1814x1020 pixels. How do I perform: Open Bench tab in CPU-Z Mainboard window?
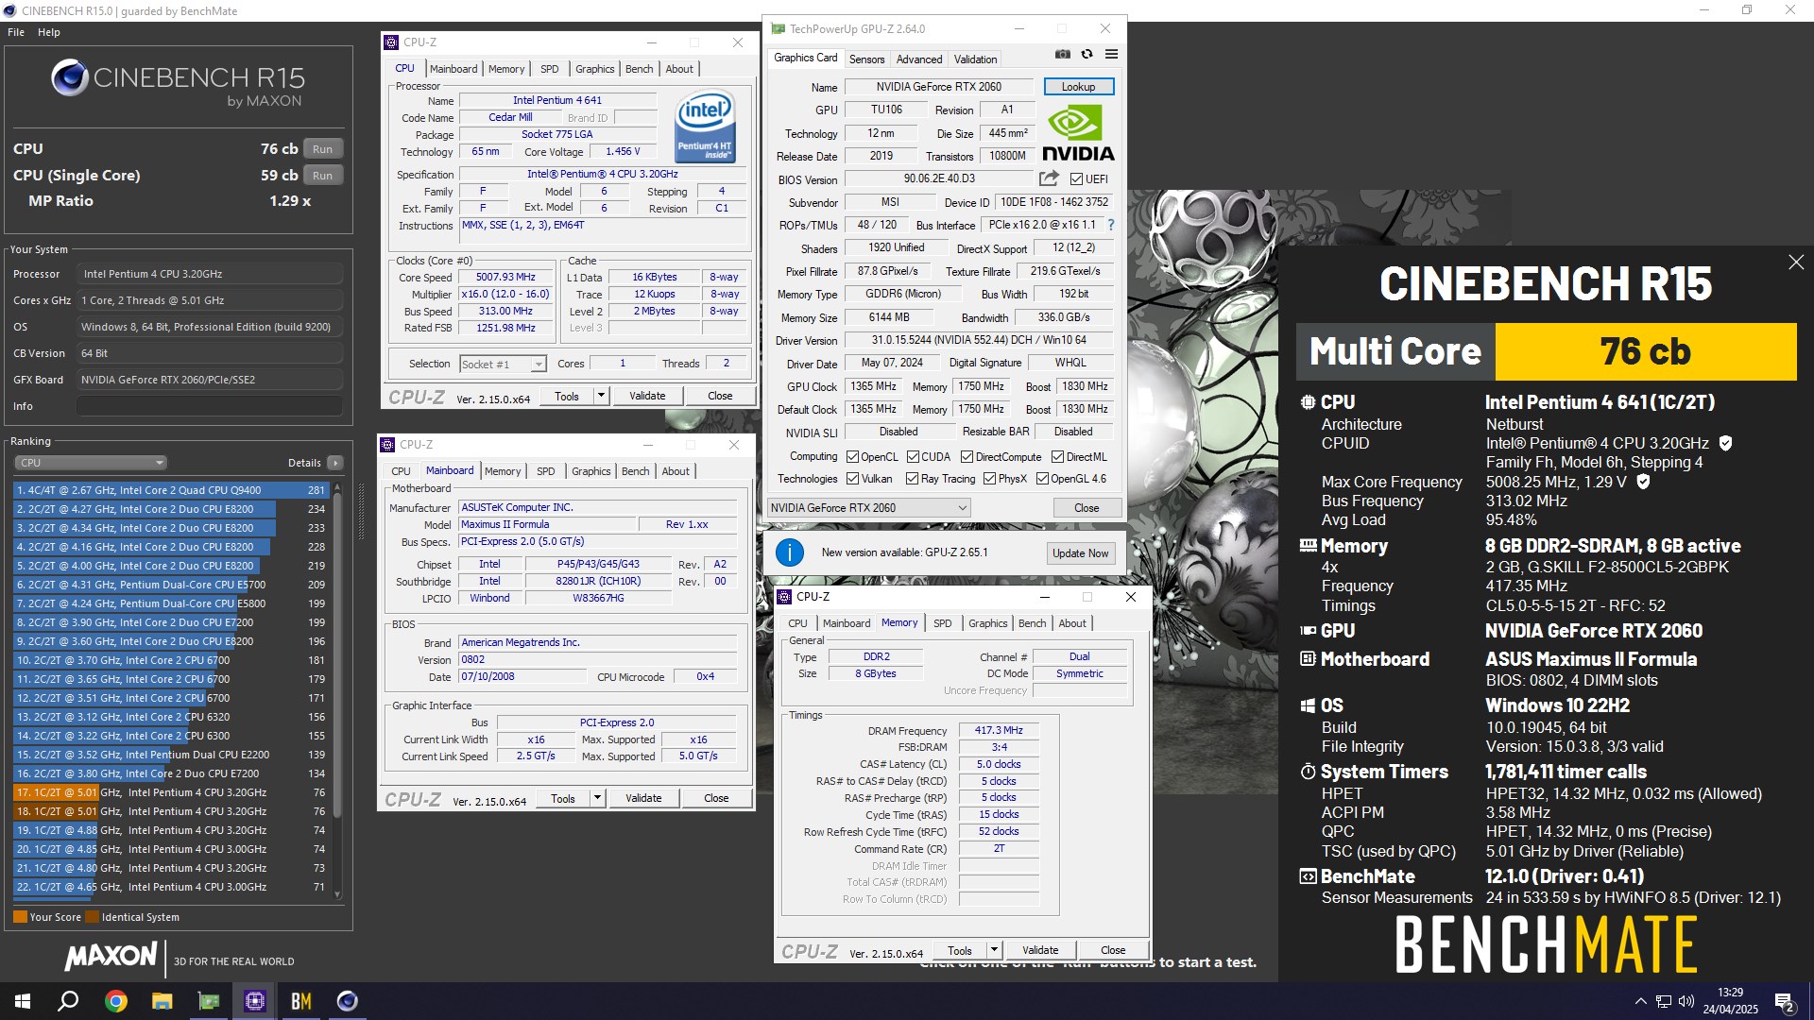click(x=635, y=471)
